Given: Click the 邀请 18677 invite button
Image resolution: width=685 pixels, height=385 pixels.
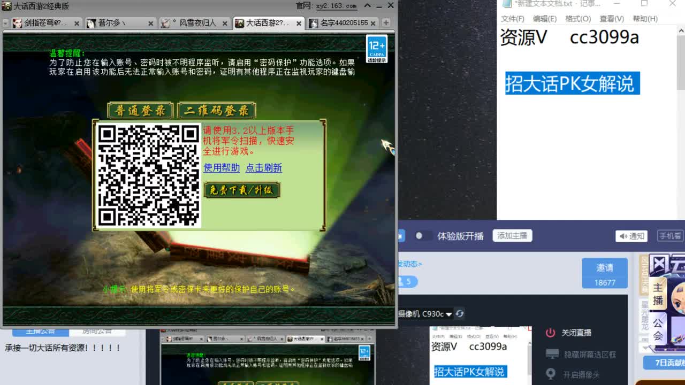Looking at the screenshot, I should pos(605,273).
